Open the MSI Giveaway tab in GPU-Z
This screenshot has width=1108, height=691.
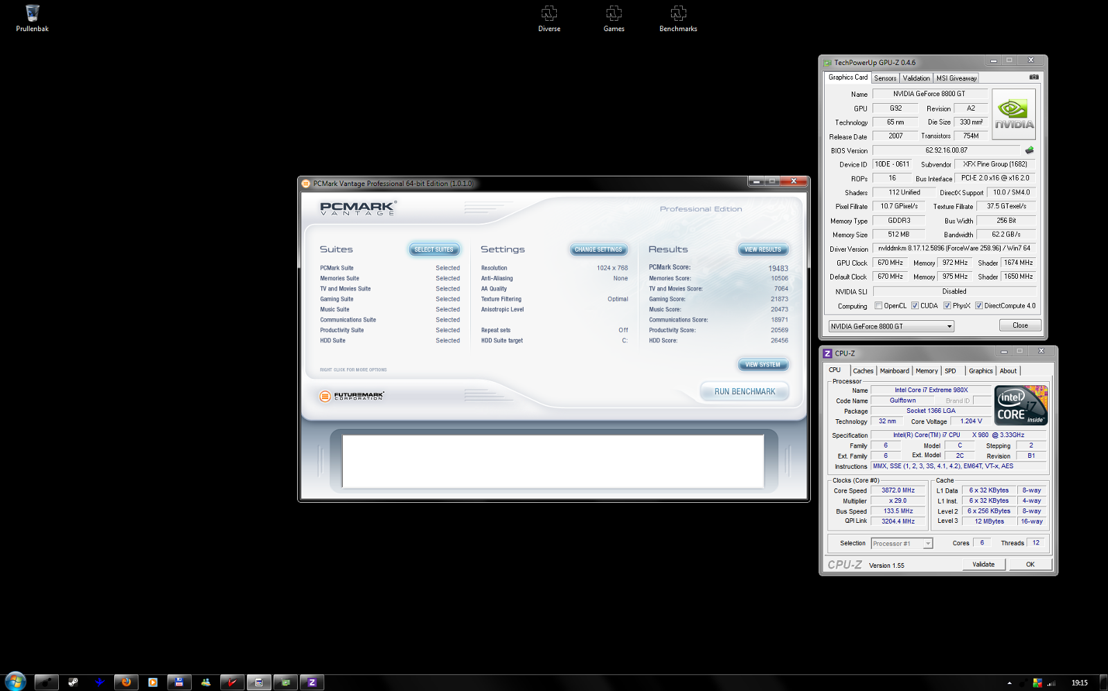click(x=956, y=78)
